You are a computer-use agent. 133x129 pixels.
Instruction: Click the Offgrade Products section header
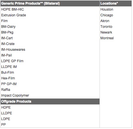(50, 101)
